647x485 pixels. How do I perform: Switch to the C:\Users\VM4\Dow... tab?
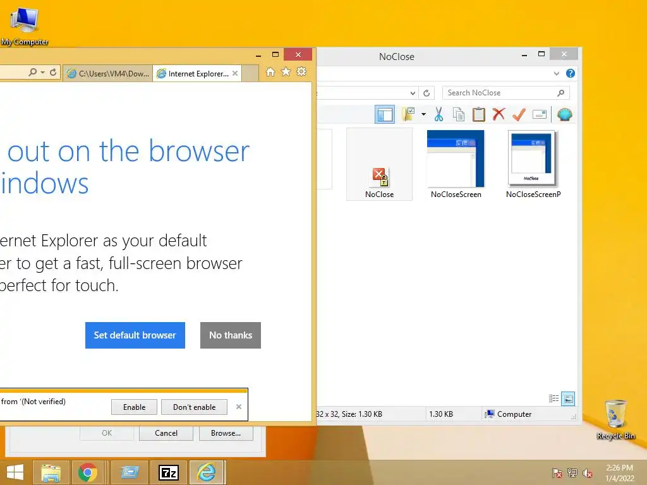107,73
